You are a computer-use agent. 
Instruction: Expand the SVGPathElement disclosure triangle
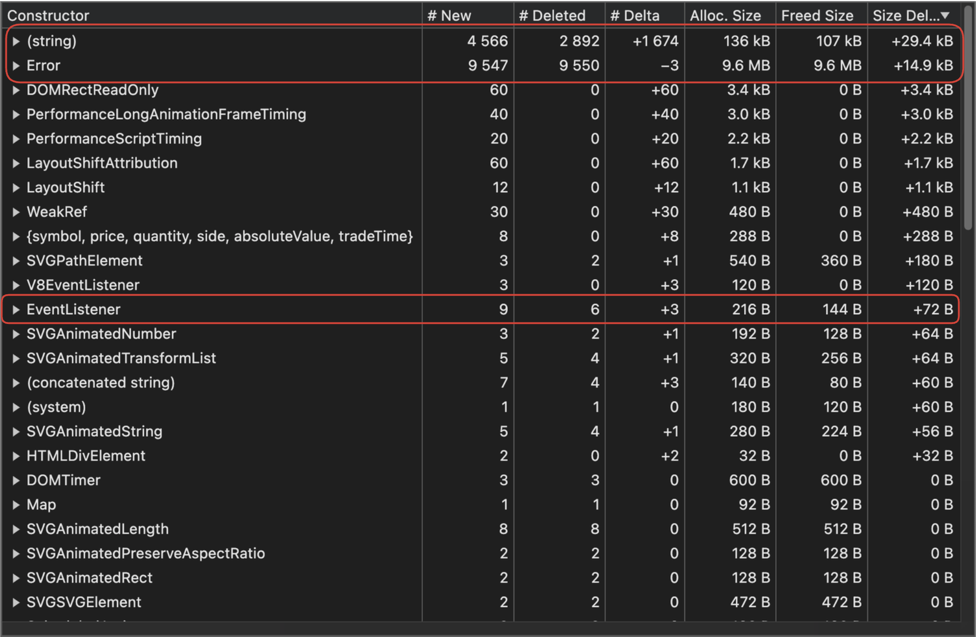(x=16, y=261)
